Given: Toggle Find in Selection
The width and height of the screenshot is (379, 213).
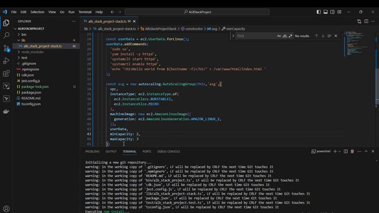Looking at the screenshot, I should (x=329, y=35).
